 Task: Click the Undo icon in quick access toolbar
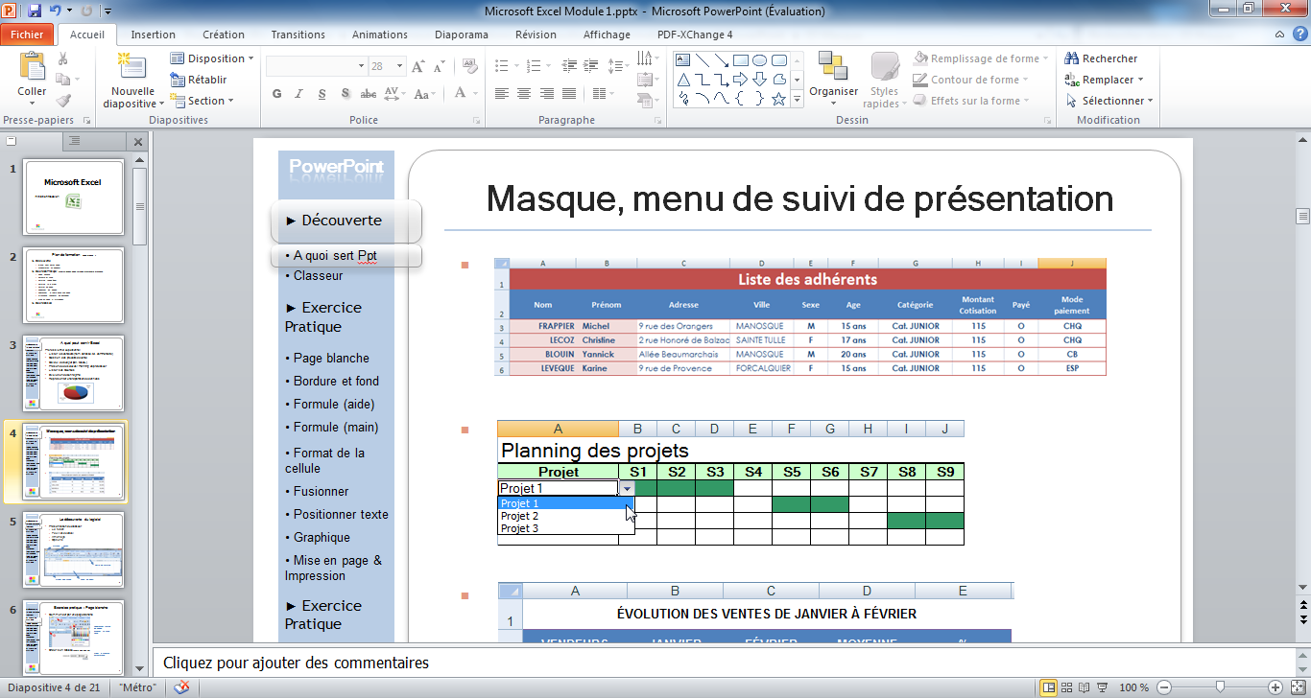[56, 11]
